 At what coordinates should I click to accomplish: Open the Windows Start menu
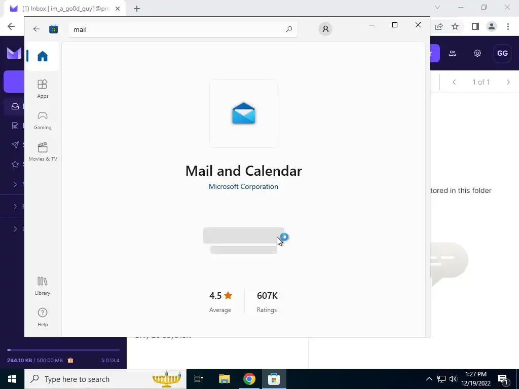(x=12, y=379)
